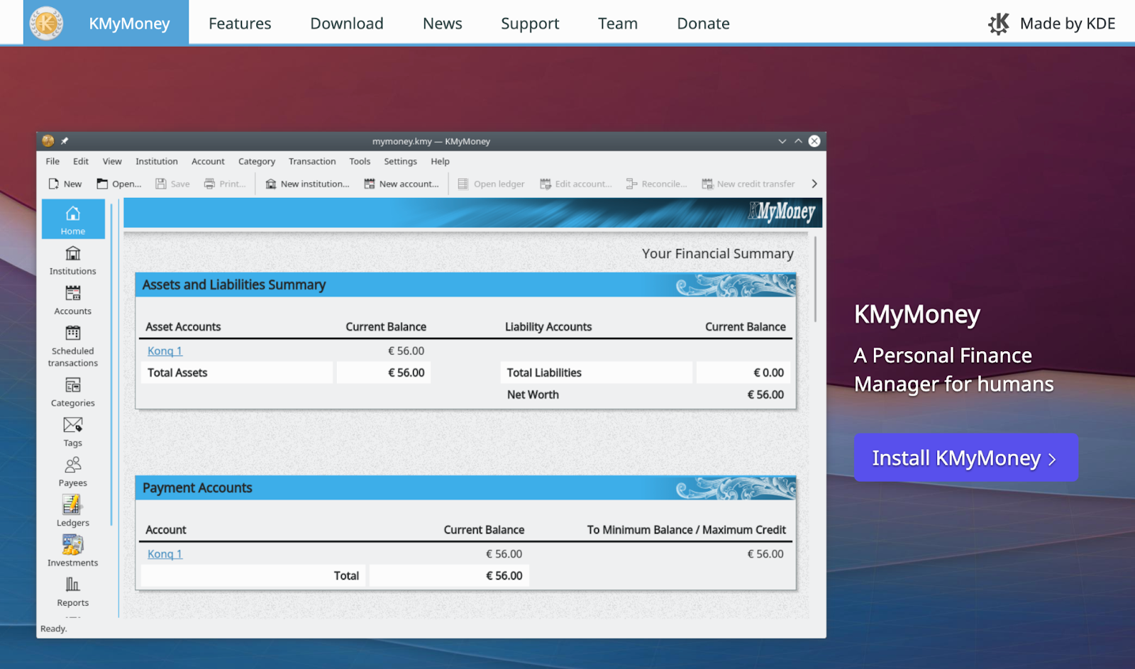Image resolution: width=1135 pixels, height=669 pixels.
Task: Click the Ready. status bar text
Action: tap(53, 629)
